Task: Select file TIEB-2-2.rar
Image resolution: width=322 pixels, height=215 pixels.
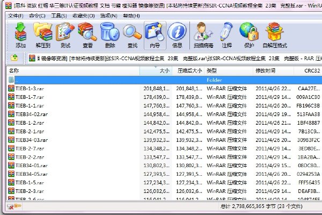Action: (x=30, y=157)
